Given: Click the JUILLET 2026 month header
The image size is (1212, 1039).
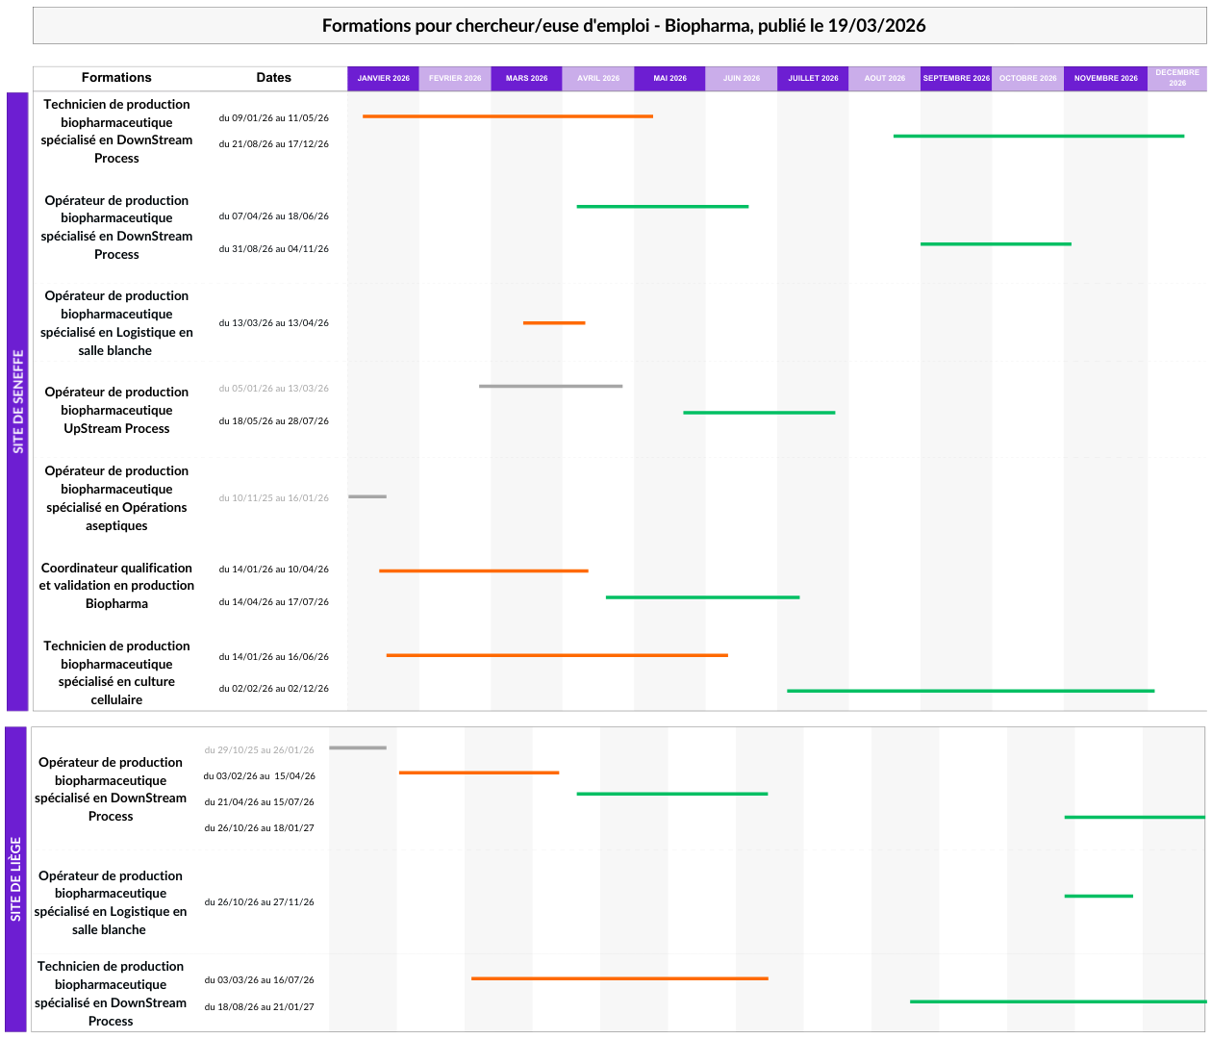Looking at the screenshot, I should pos(813,78).
